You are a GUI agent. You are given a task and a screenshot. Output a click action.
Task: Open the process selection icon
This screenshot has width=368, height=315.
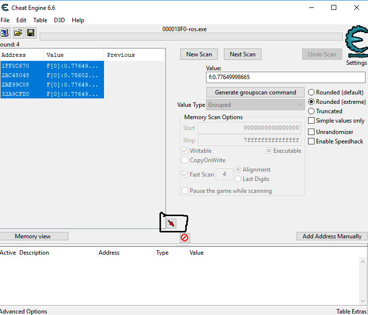click(x=4, y=33)
